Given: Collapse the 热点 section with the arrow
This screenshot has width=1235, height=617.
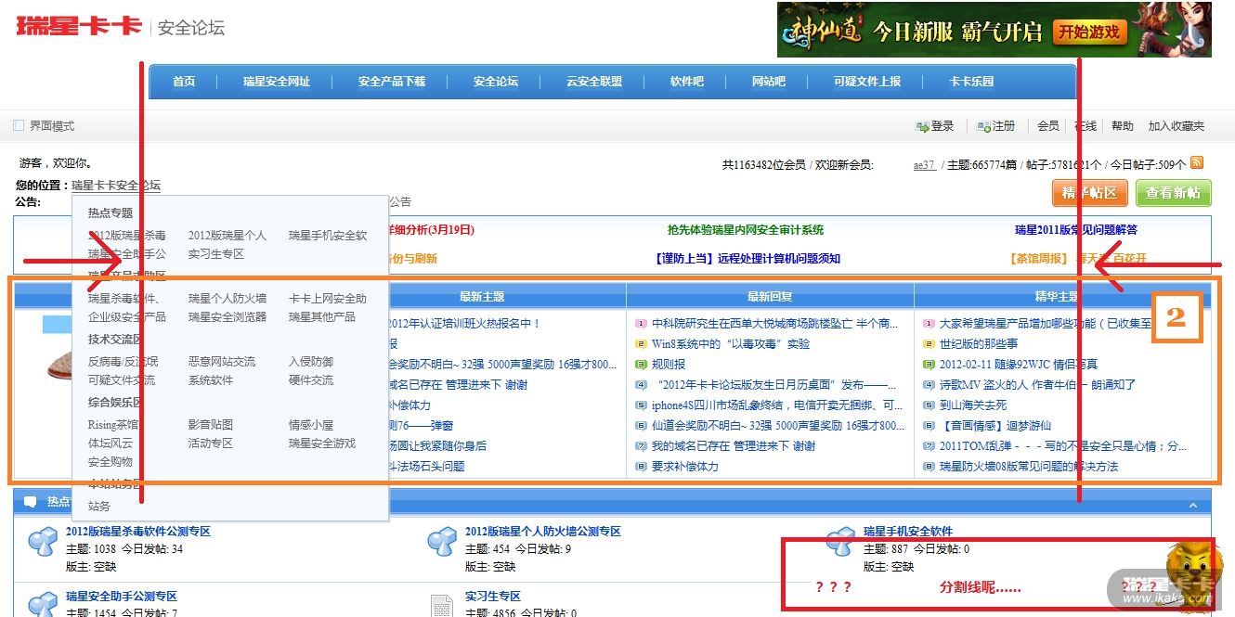Looking at the screenshot, I should click(x=1193, y=506).
